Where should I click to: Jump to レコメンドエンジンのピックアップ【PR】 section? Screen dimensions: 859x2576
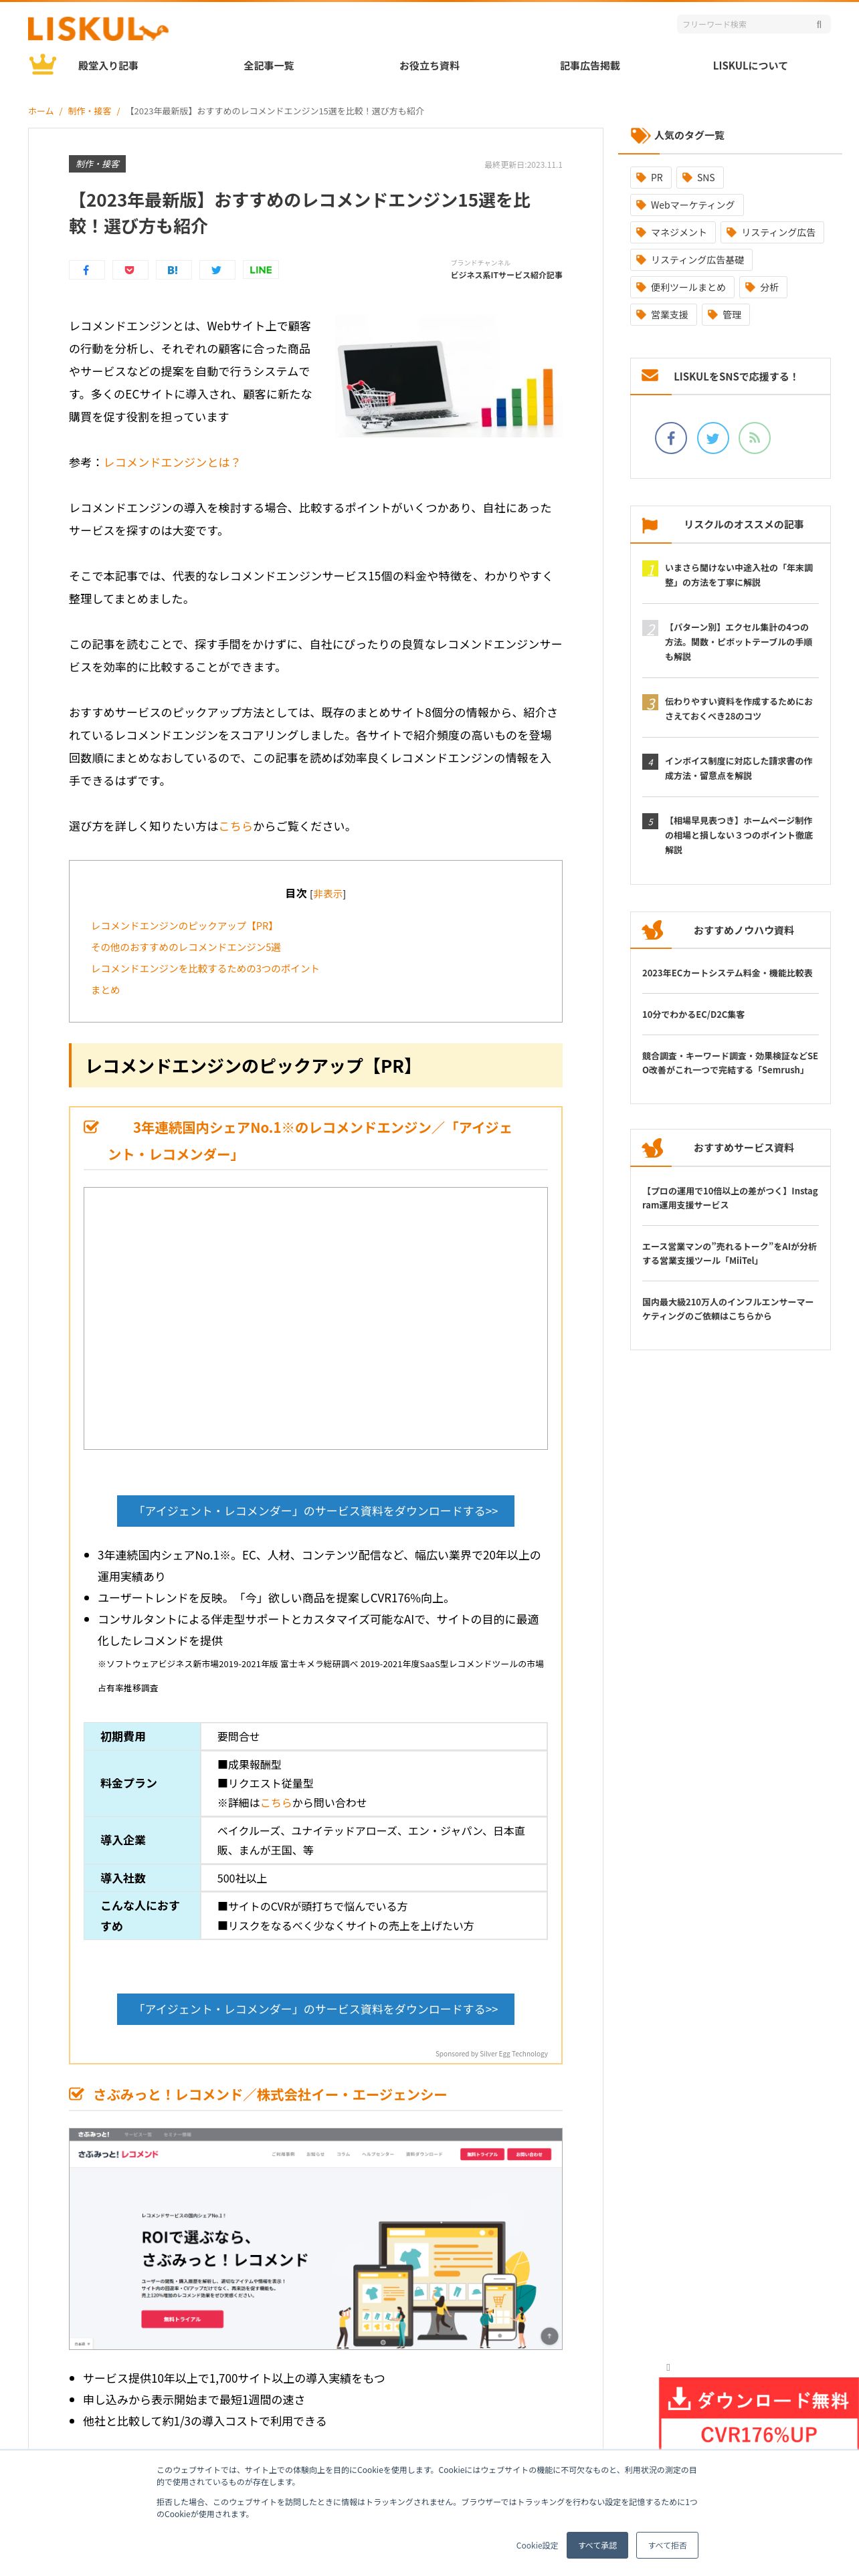tap(184, 926)
